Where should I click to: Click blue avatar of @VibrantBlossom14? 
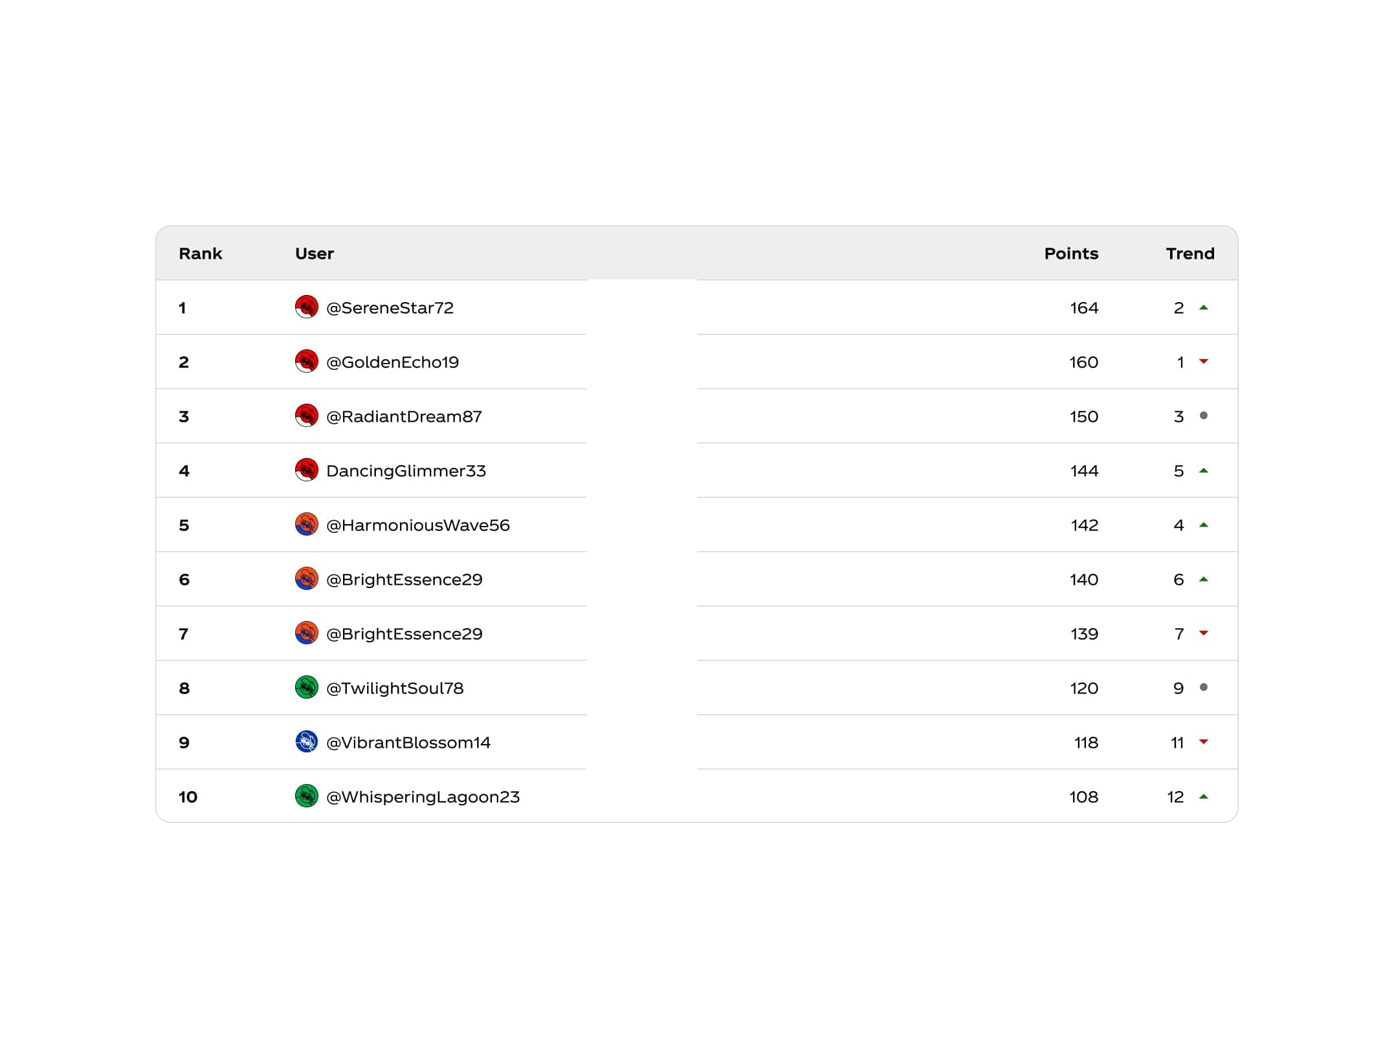tap(306, 742)
